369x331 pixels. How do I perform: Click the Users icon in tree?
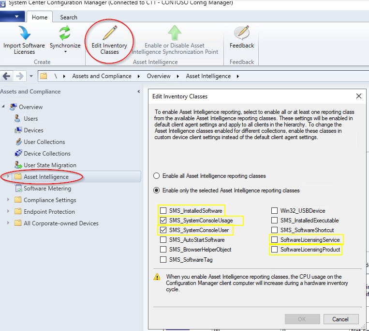pyautogui.click(x=17, y=118)
